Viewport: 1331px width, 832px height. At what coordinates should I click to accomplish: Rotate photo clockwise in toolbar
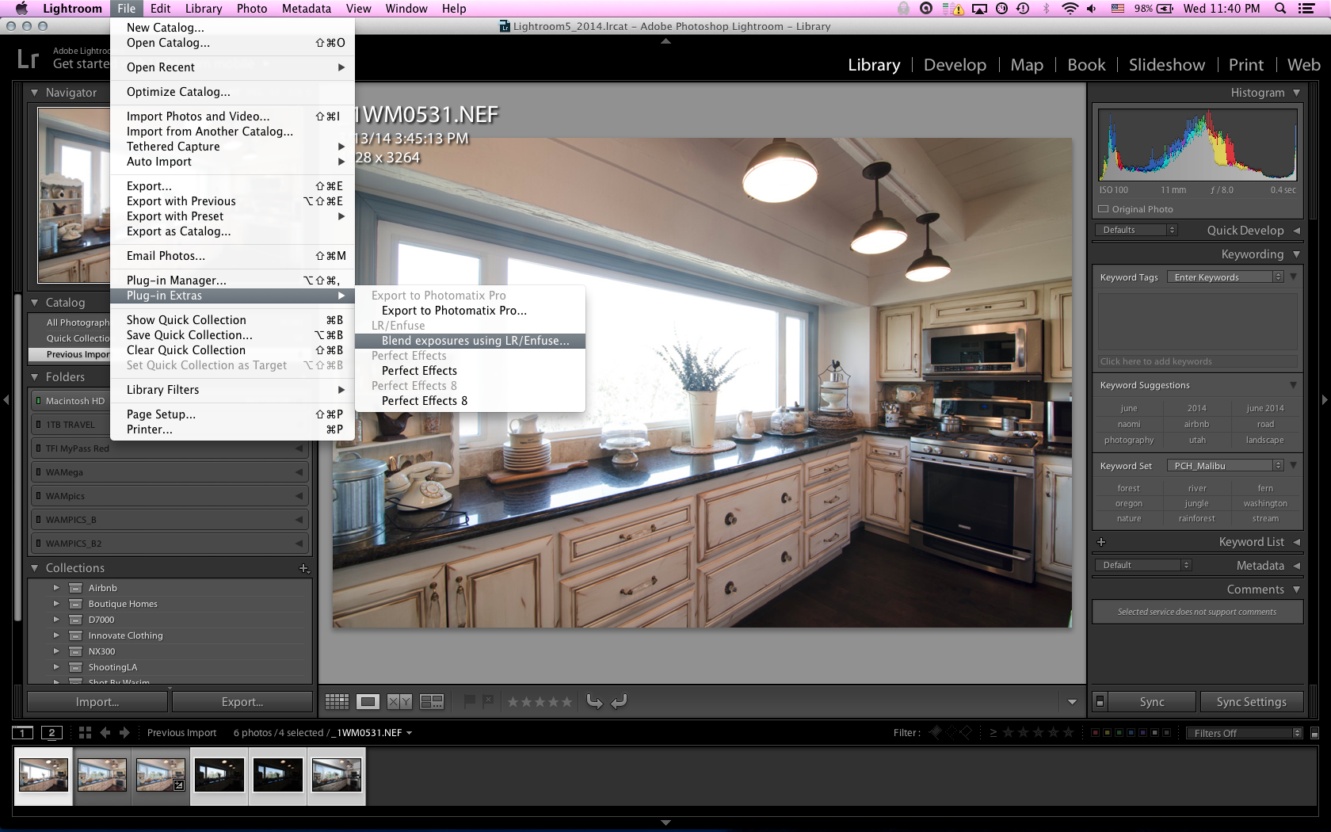coord(619,701)
